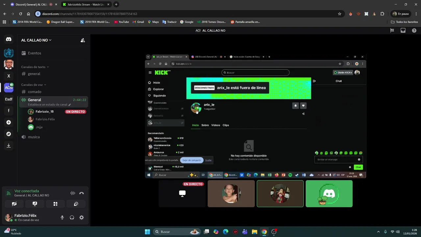
Task: Open Discord checkpoint flag icon
Action: click(392, 30)
